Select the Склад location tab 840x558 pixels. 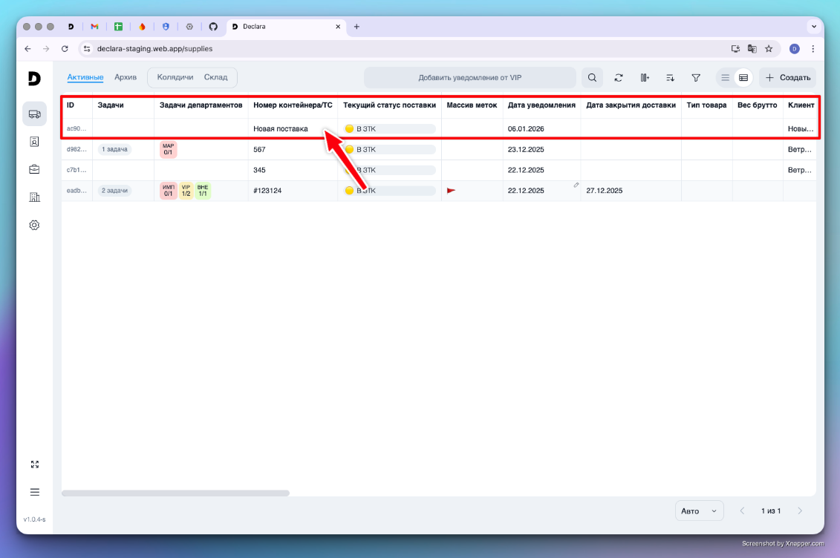pyautogui.click(x=216, y=77)
